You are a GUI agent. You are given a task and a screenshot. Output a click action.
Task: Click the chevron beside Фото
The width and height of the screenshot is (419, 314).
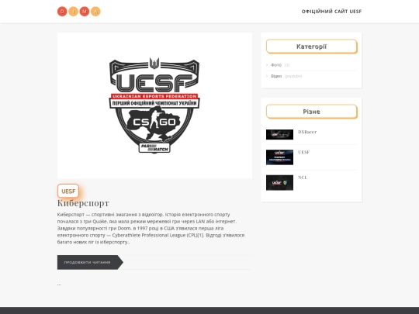point(267,65)
